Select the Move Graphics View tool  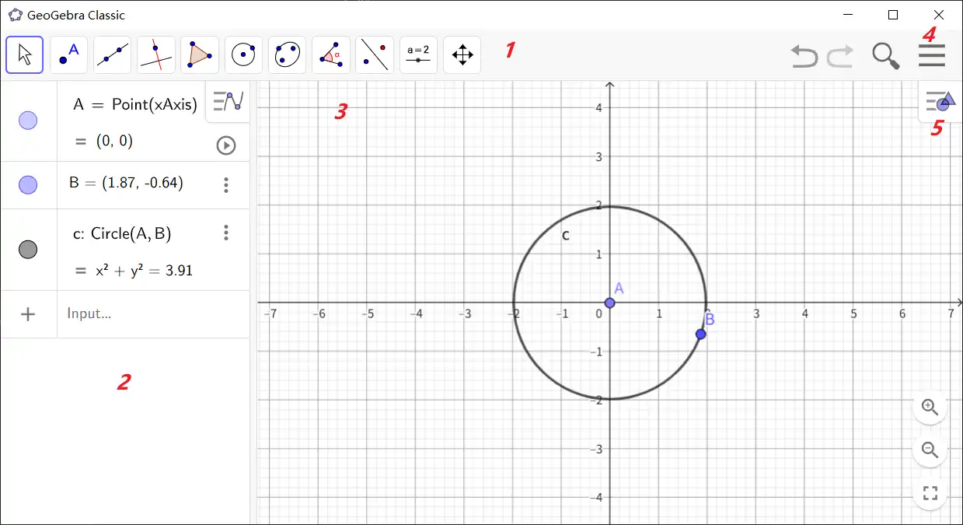462,54
